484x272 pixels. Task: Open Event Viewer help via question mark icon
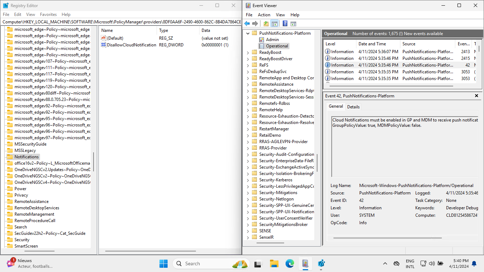pos(284,23)
